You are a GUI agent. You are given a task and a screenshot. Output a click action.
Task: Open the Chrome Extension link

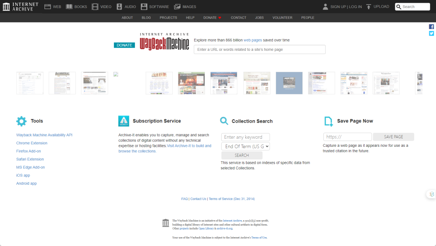coord(32,143)
